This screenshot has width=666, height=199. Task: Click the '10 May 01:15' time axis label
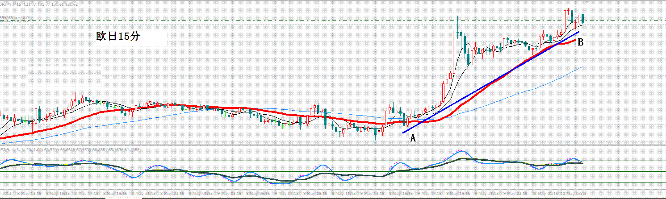(545, 194)
